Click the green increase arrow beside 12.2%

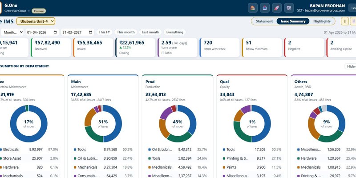(x=121, y=48)
